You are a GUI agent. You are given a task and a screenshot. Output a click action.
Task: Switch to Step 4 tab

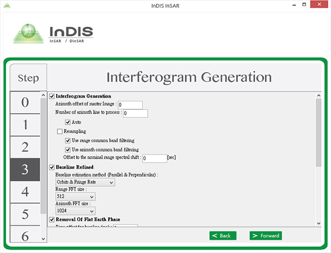(x=25, y=192)
